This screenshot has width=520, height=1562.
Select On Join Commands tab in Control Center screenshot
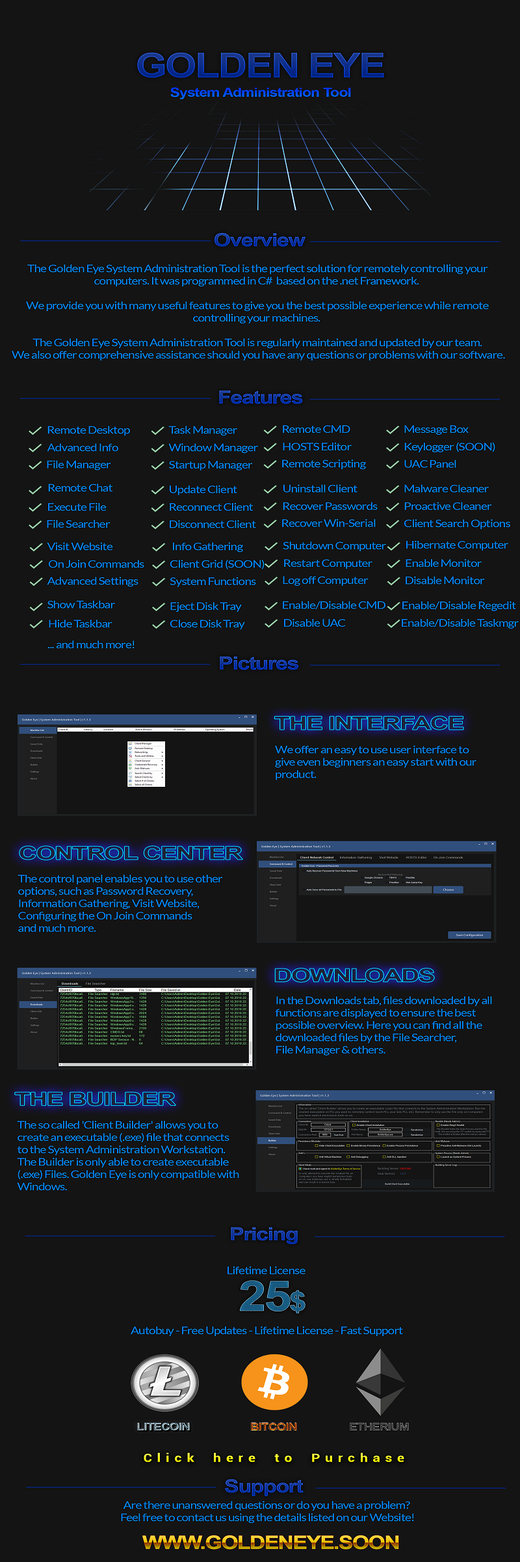click(448, 857)
